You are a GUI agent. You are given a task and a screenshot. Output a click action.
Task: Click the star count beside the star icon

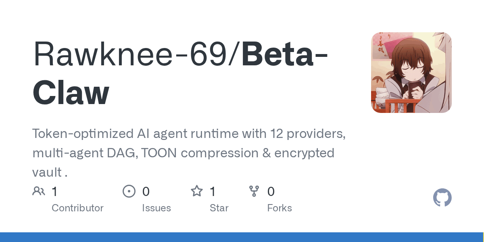click(213, 192)
